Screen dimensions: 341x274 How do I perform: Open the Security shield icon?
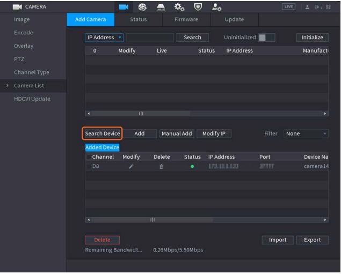click(198, 7)
